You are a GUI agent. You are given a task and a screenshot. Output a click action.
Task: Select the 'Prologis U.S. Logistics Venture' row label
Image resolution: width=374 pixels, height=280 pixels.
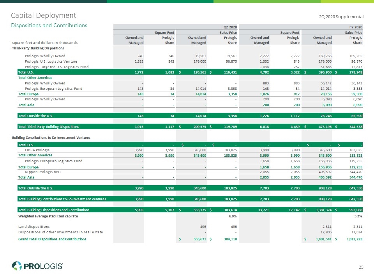coord(51,61)
